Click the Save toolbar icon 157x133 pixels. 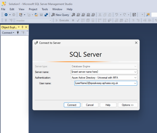[x=41, y=15]
